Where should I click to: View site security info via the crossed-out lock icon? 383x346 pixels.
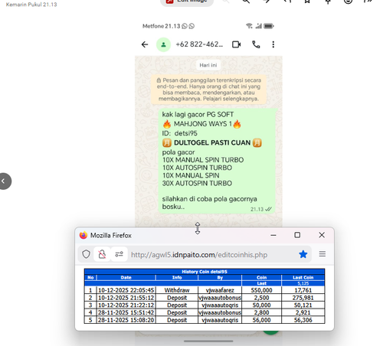pyautogui.click(x=102, y=254)
